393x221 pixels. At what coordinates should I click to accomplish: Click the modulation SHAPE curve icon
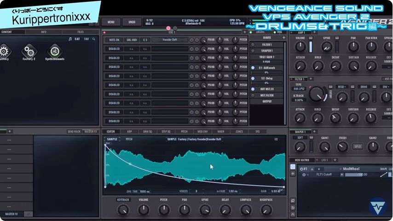[383, 175]
